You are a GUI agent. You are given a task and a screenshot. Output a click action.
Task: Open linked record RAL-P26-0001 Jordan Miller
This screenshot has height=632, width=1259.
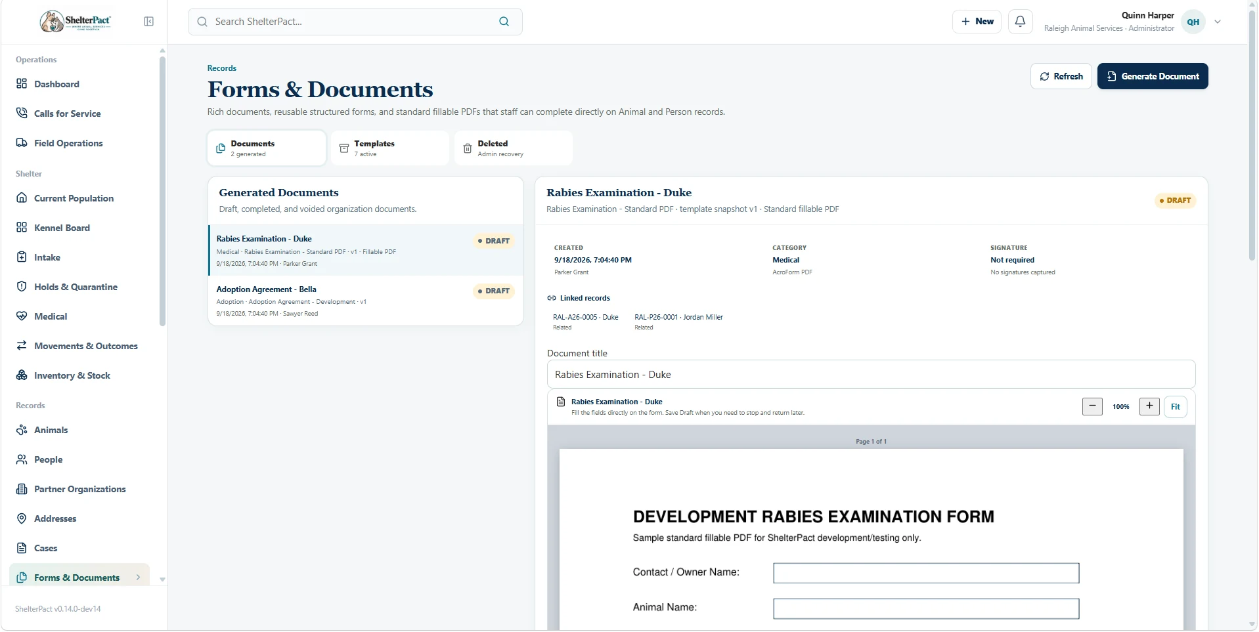click(678, 322)
